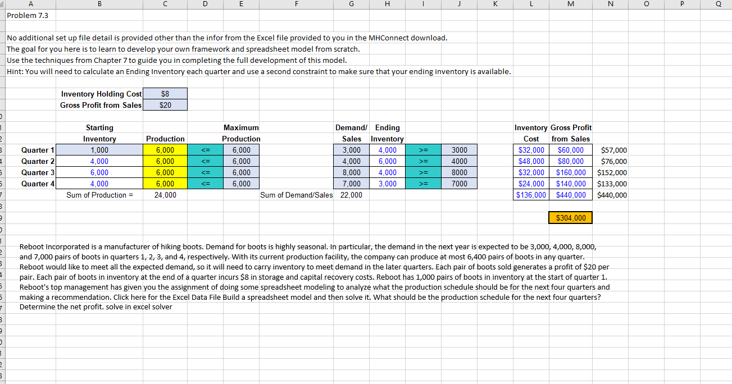Select the $8 Inventory Holding Cost value cell

tap(165, 94)
